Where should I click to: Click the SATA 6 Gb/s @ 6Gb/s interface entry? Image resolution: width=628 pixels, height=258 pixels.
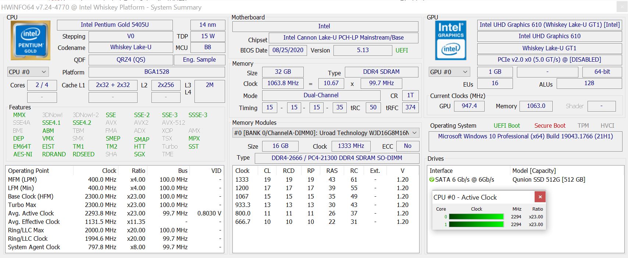click(465, 179)
